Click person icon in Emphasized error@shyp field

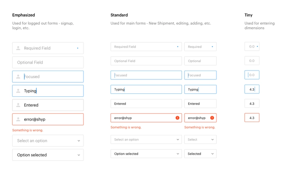tap(18, 119)
